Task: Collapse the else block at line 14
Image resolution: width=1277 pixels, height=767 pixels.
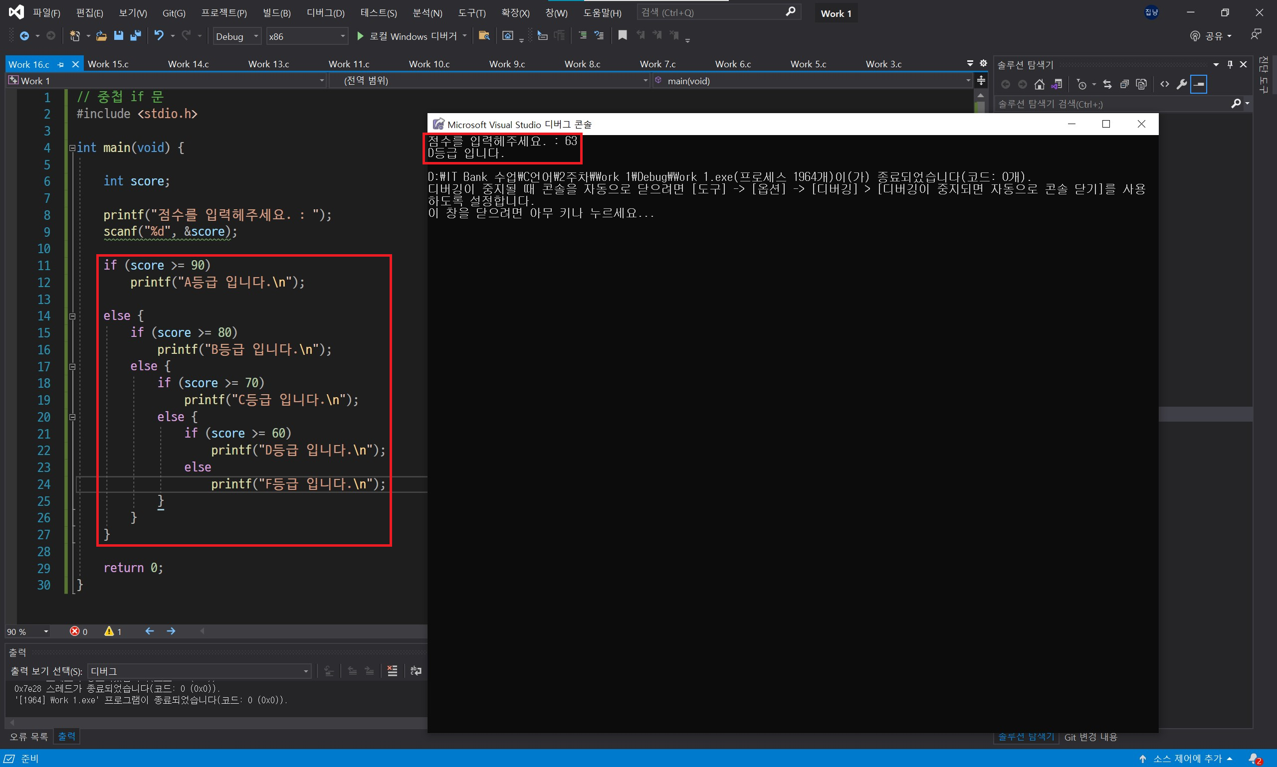Action: click(x=72, y=316)
